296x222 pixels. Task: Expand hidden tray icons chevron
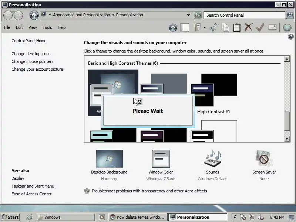[235, 217]
